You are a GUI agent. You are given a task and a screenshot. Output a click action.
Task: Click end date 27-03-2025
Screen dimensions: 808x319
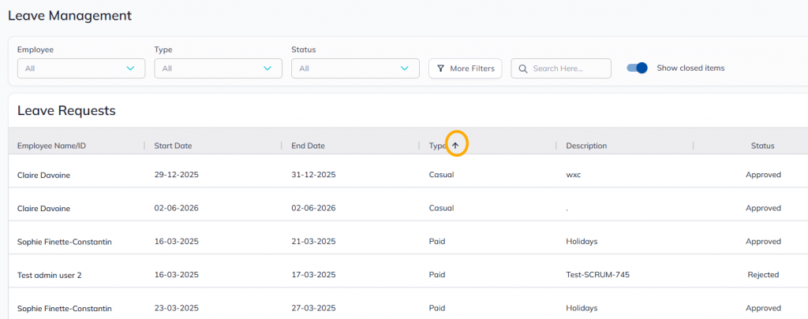coord(313,308)
